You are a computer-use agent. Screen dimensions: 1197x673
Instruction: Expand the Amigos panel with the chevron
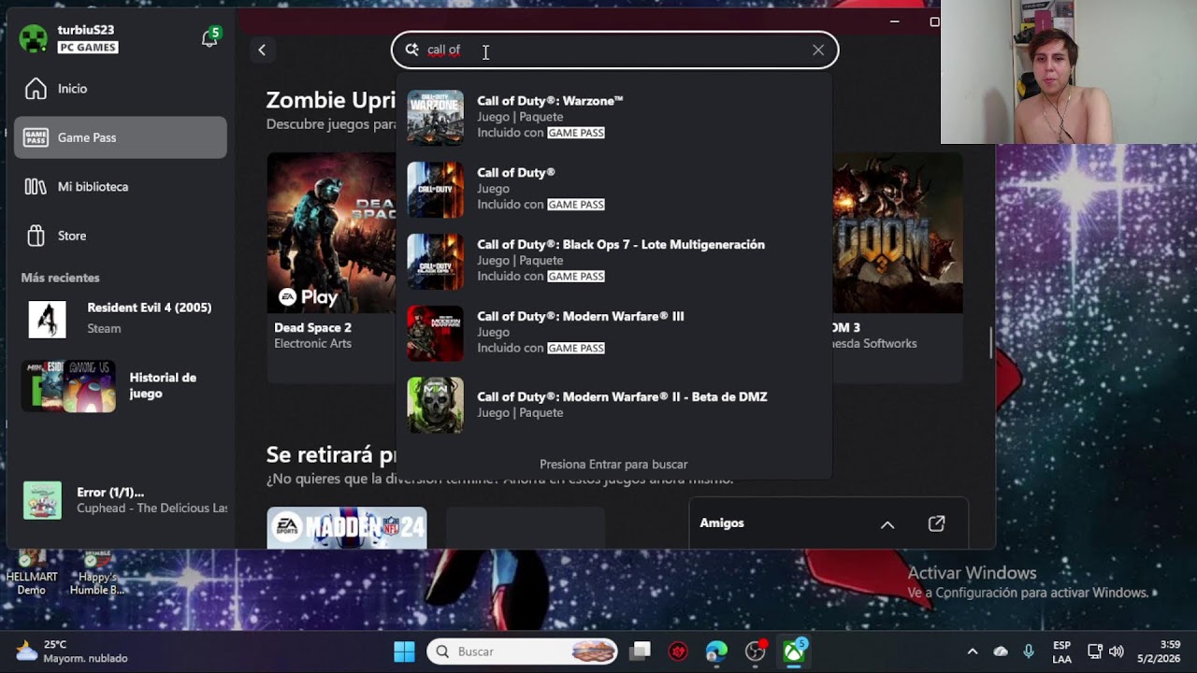pos(887,524)
